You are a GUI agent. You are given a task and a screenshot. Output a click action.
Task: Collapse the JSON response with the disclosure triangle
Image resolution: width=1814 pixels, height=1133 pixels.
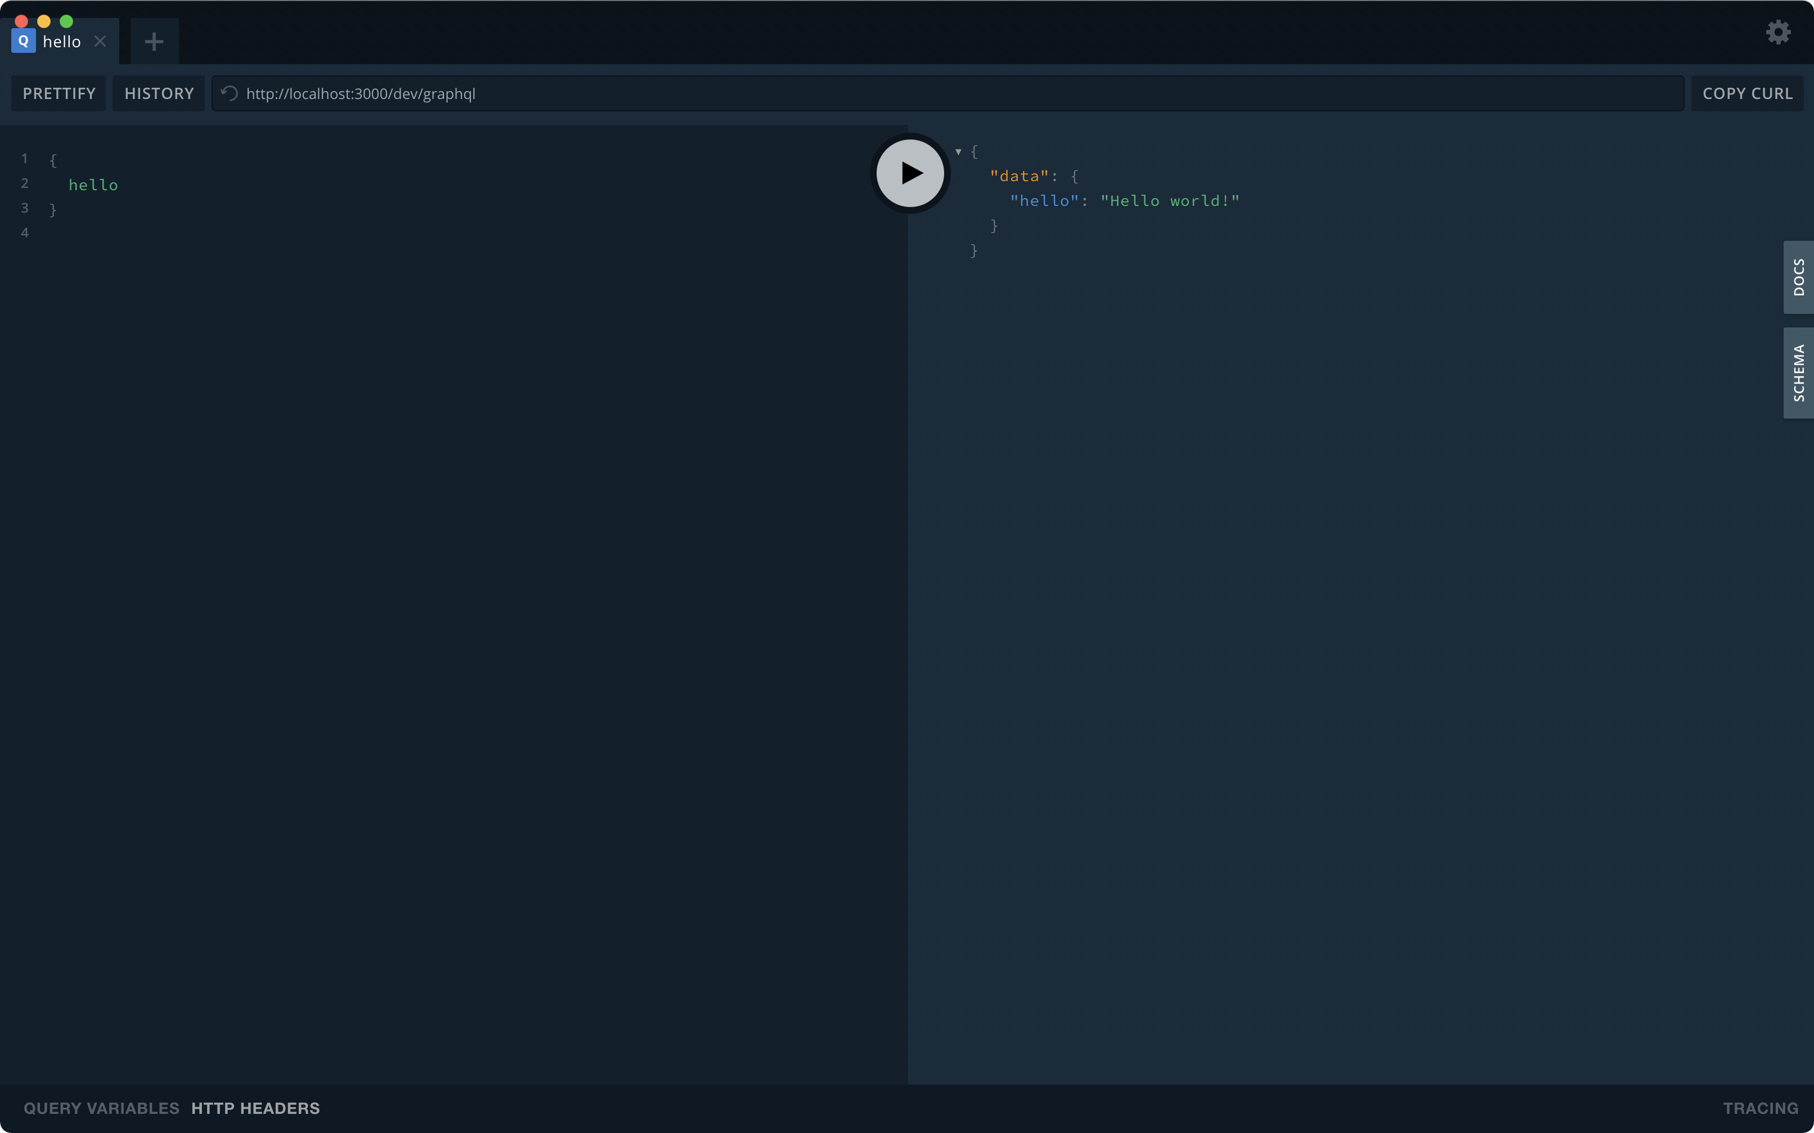click(x=959, y=151)
